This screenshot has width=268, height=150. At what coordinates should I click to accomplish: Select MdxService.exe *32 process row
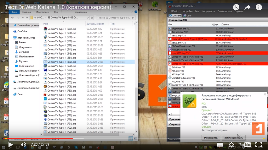tap(218, 50)
